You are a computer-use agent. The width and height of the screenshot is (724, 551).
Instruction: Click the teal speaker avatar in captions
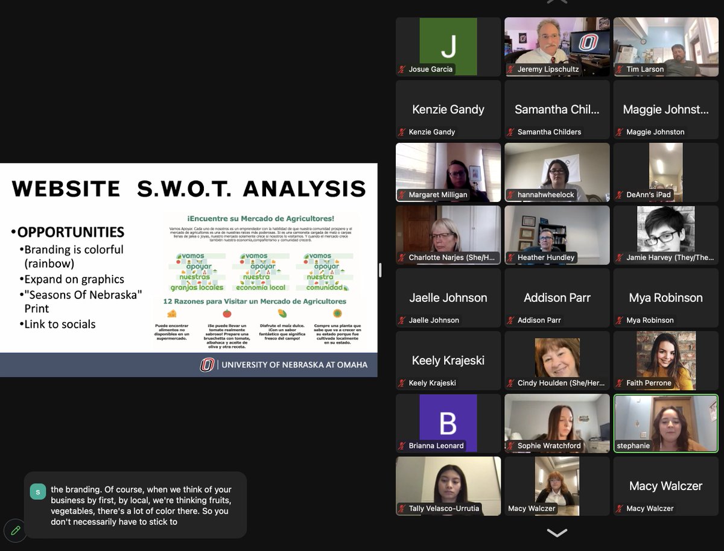(37, 492)
